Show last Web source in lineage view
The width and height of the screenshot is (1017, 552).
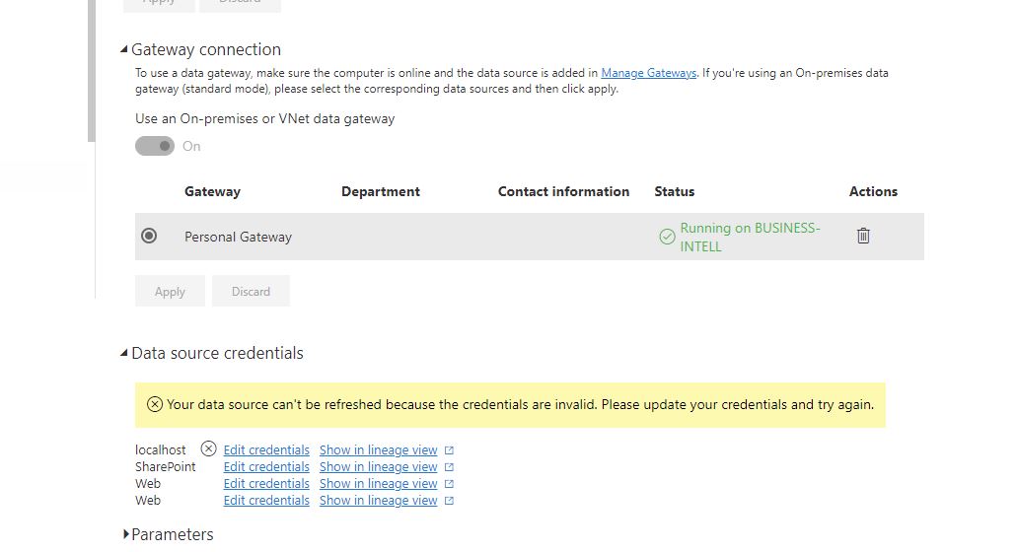(378, 501)
